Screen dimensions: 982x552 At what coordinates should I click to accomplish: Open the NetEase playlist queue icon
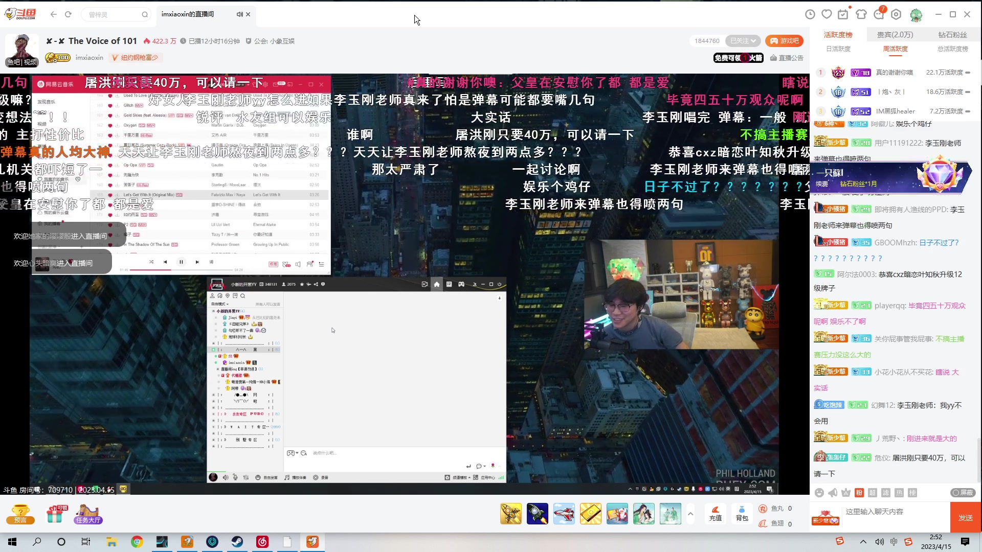click(x=322, y=264)
